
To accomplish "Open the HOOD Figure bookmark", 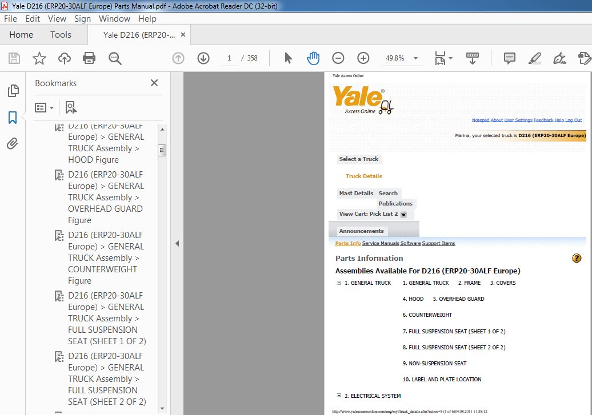I will 105,143.
